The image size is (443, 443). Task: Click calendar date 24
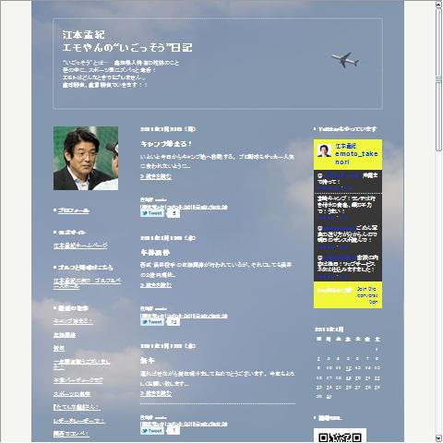[329, 388]
